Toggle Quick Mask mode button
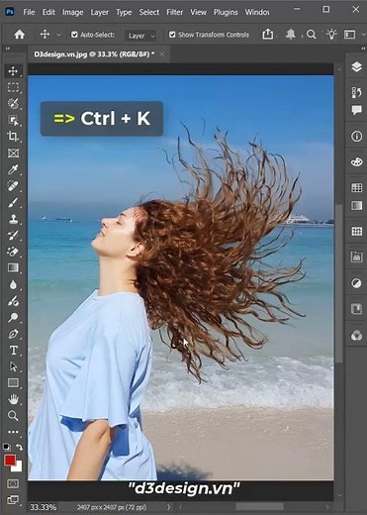The height and width of the screenshot is (515, 367). 13,483
